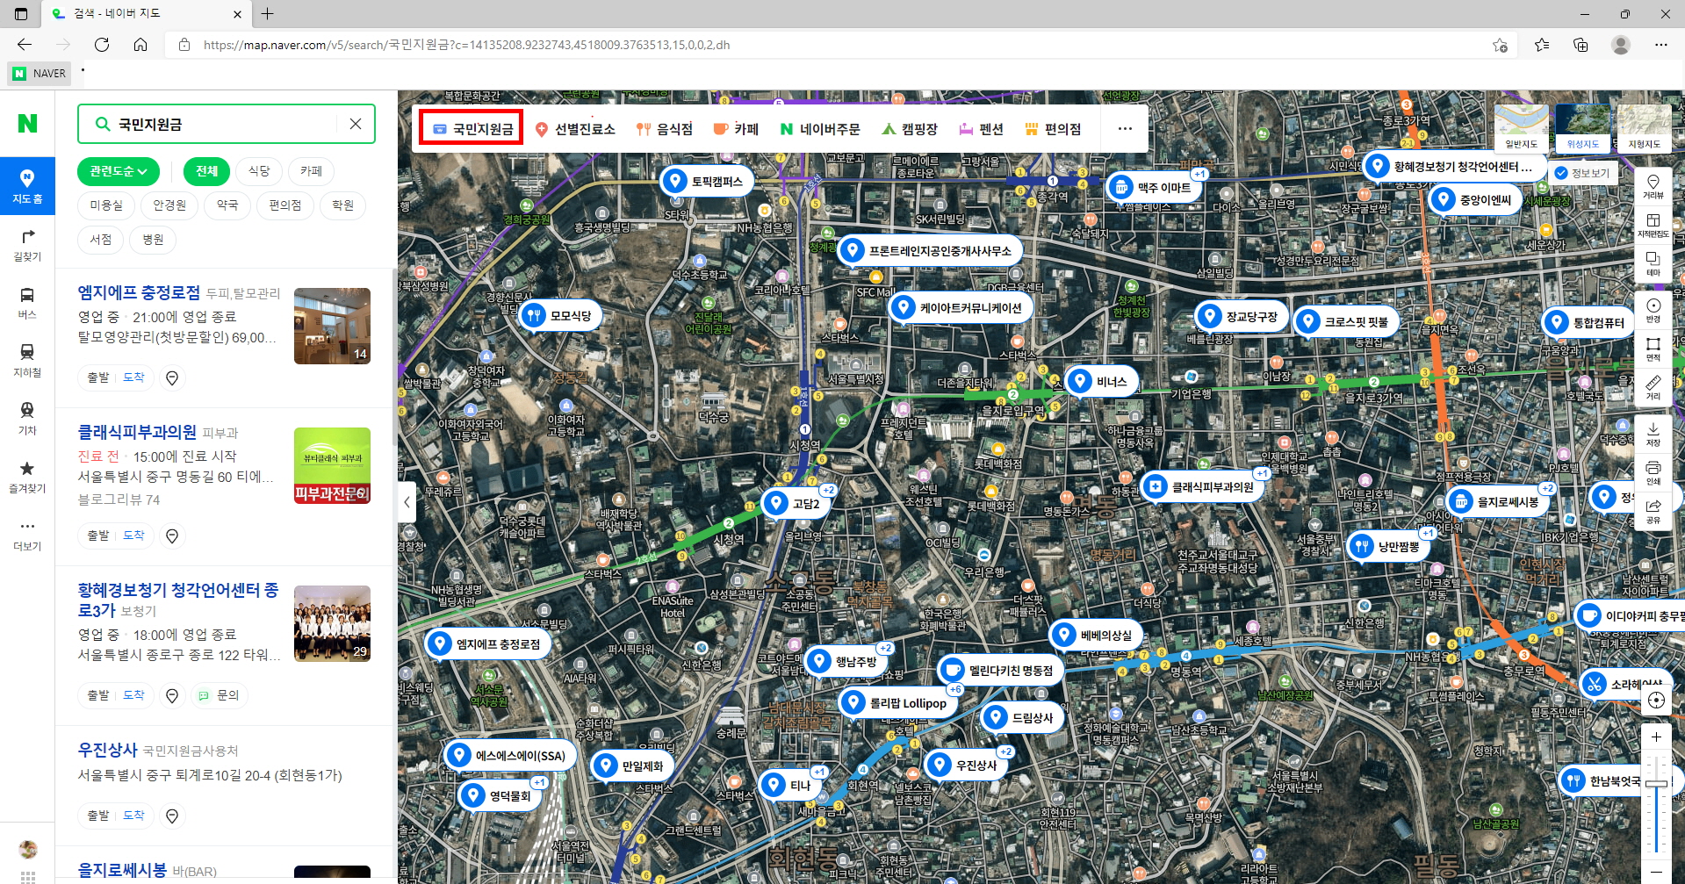This screenshot has height=884, width=1685.
Task: Select 네이버주문 category on the map bar
Action: point(820,129)
